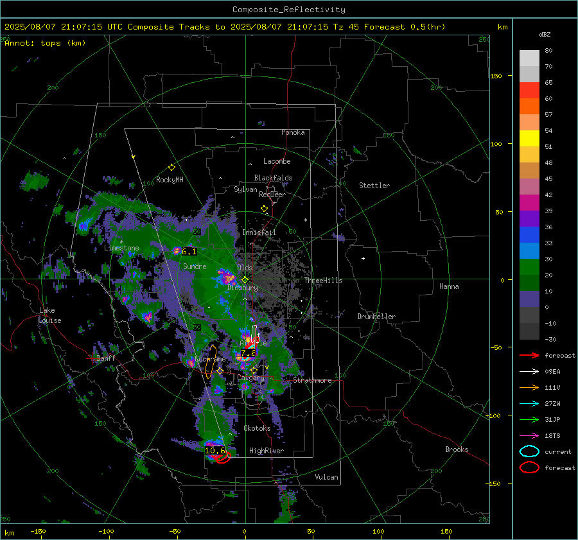Click the Cochrane city label
Viewport: 578px width, 540px height.
(x=210, y=359)
